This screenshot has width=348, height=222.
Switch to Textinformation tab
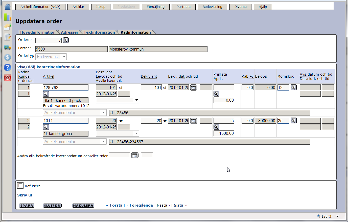(99, 32)
